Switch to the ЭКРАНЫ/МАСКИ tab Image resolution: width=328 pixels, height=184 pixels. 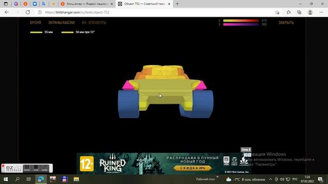pyautogui.click(x=61, y=22)
